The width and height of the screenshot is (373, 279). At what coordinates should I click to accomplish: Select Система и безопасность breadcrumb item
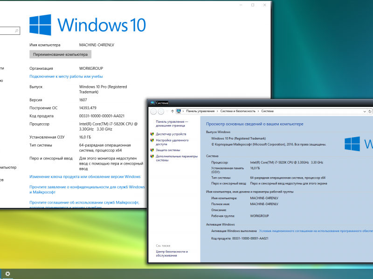click(238, 111)
